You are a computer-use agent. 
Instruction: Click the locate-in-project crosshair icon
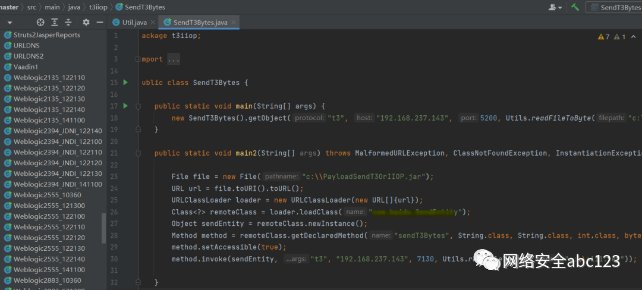click(x=40, y=22)
